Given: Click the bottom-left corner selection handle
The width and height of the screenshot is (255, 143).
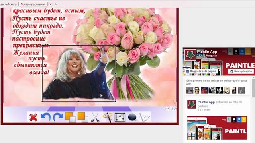Looking at the screenshot, I should [x=43, y=102].
